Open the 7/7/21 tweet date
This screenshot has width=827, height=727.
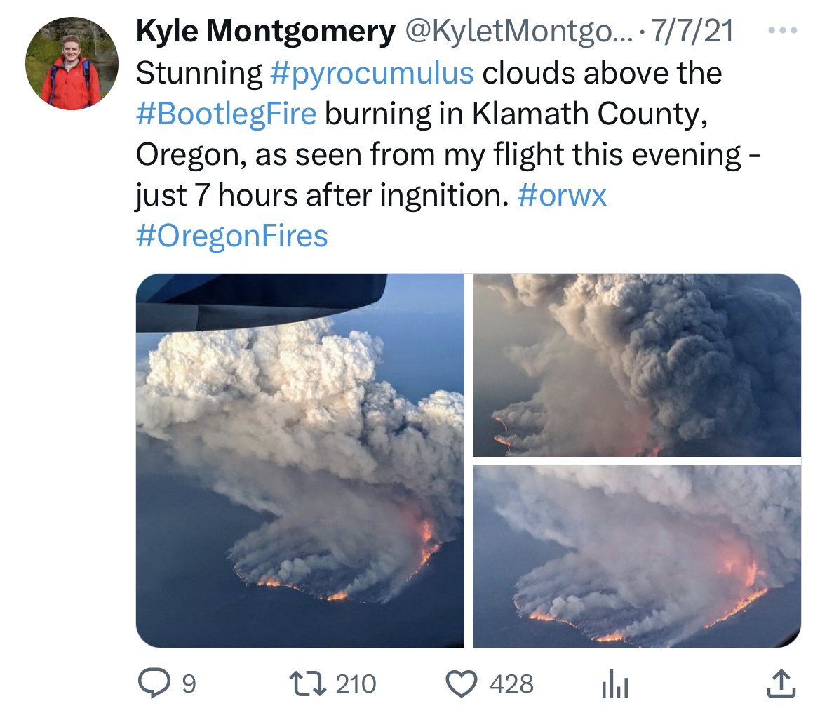pyautogui.click(x=692, y=31)
